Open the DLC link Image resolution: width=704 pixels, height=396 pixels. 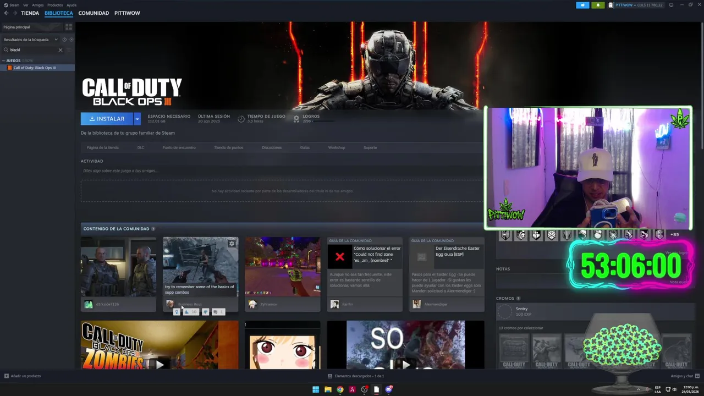pos(141,147)
